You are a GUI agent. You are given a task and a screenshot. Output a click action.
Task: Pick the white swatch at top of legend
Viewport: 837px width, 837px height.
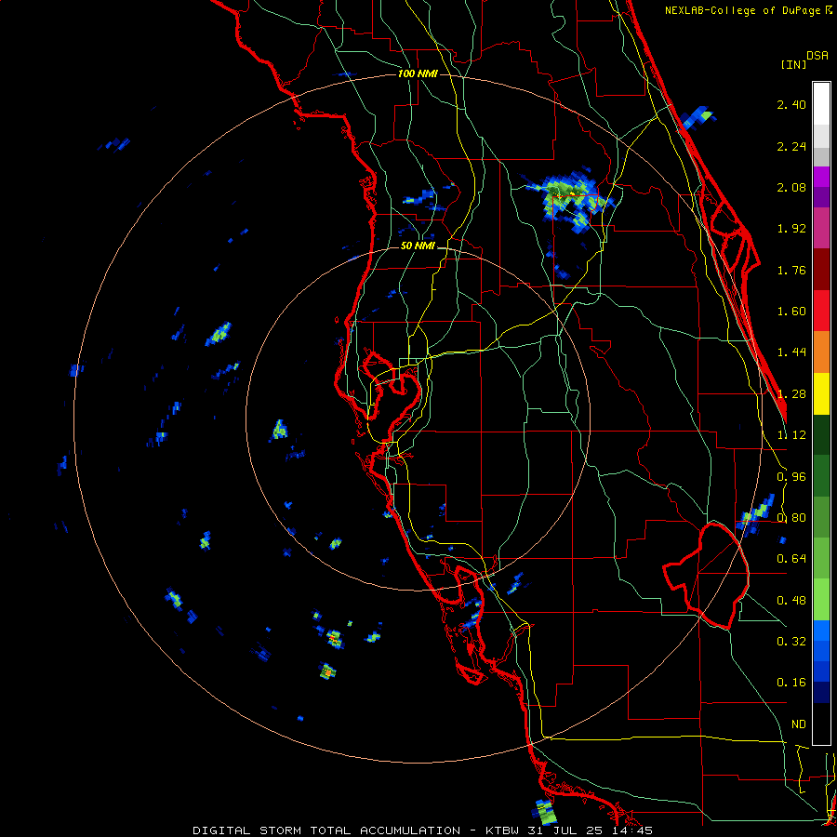click(x=821, y=104)
